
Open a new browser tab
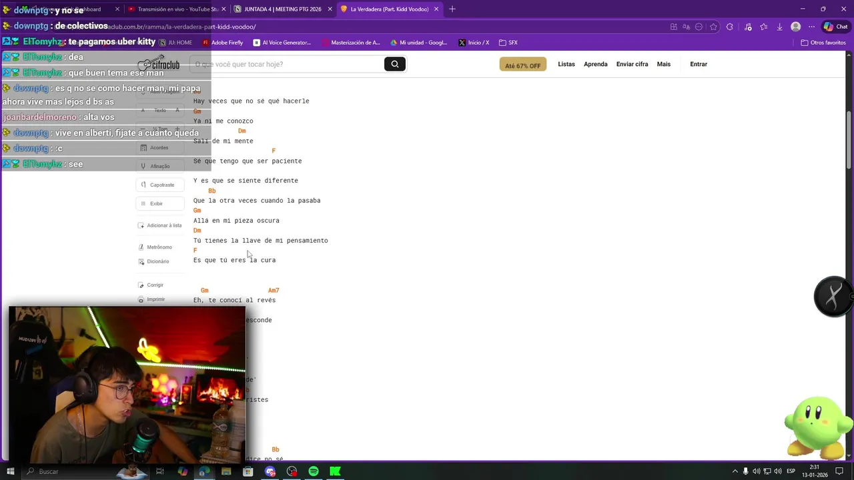tap(452, 9)
